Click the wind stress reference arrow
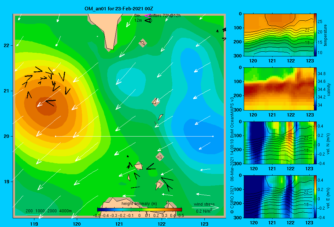The image size is (334, 227). point(205,208)
